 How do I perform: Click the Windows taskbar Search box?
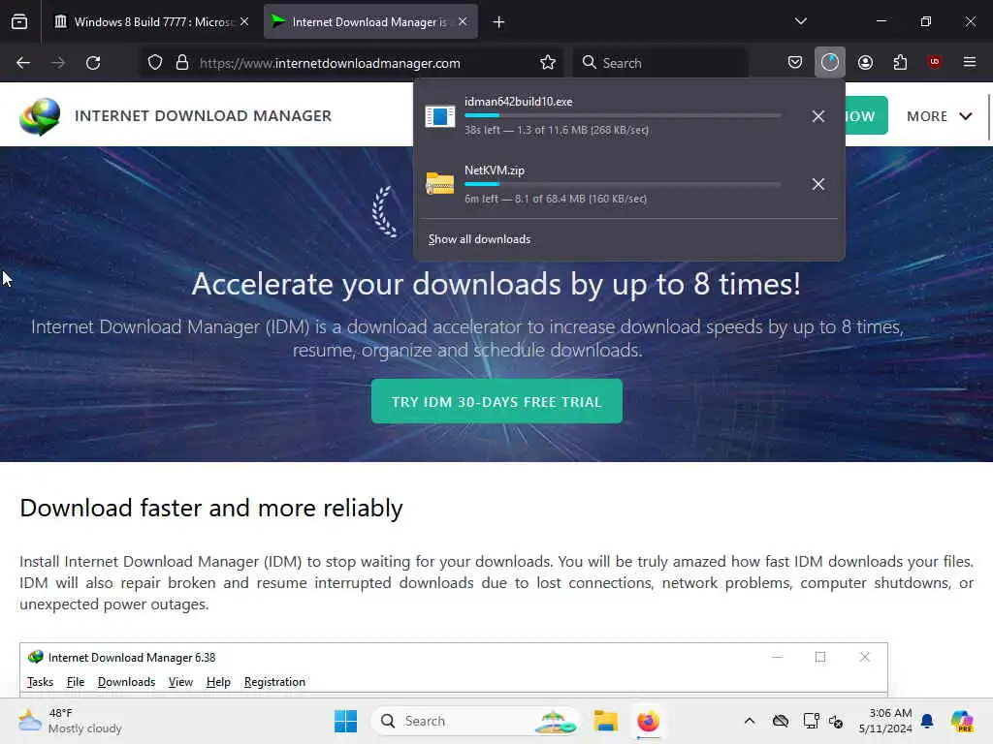coord(475,721)
